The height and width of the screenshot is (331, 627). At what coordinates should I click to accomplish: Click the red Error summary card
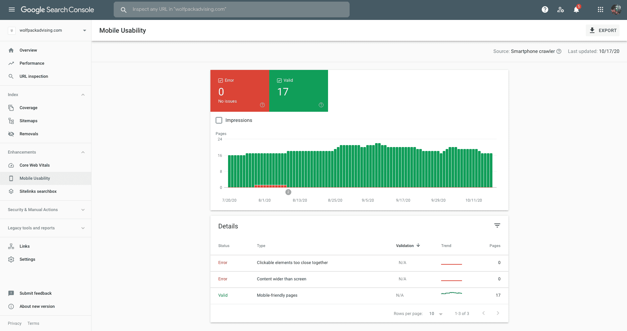(x=240, y=91)
